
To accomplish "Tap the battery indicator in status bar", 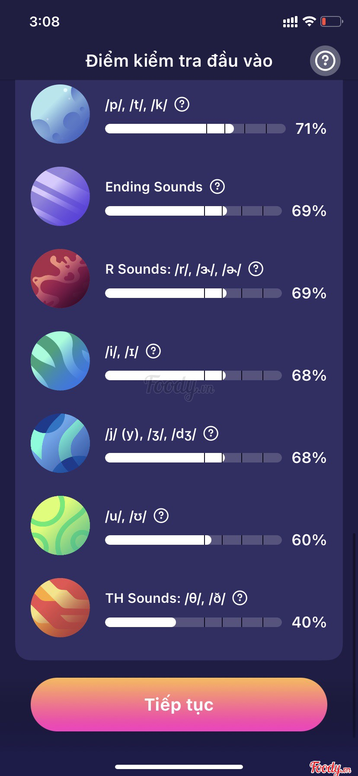I will pos(331,21).
